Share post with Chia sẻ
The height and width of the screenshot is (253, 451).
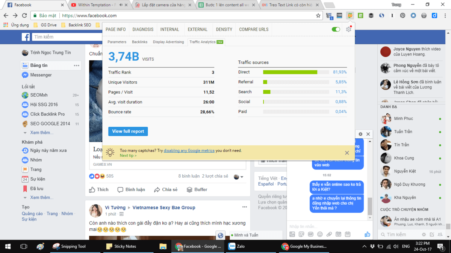click(166, 190)
